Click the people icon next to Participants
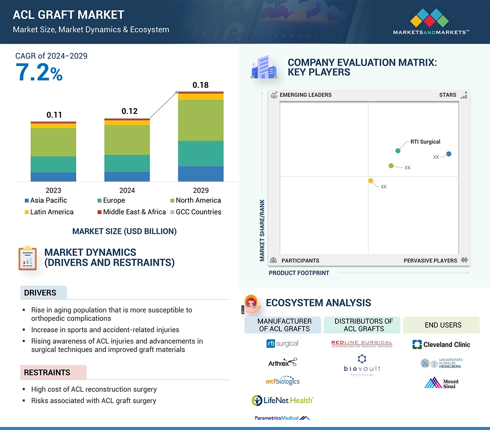The height and width of the screenshot is (430, 490). pyautogui.click(x=273, y=260)
